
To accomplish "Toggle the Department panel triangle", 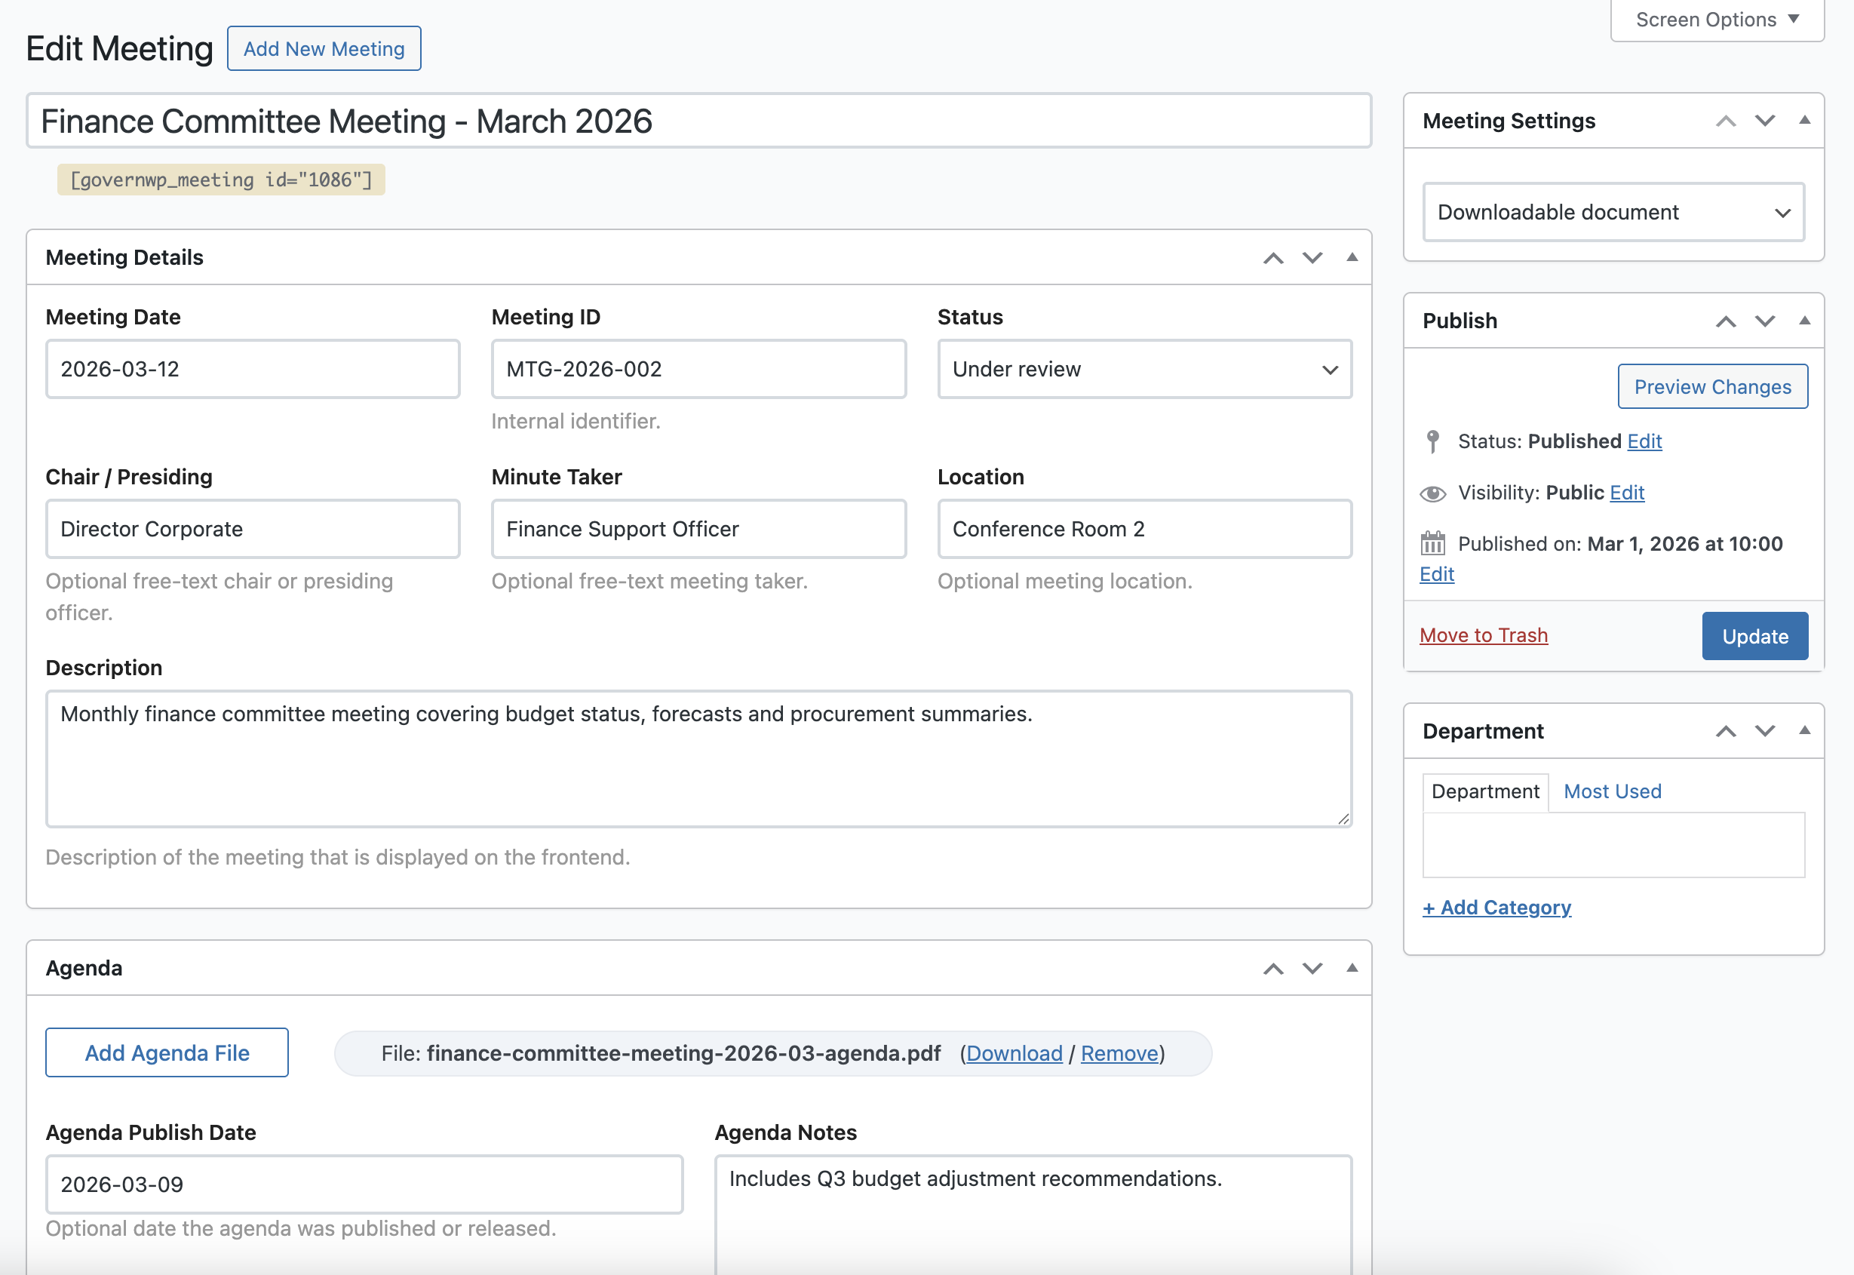I will coord(1803,731).
